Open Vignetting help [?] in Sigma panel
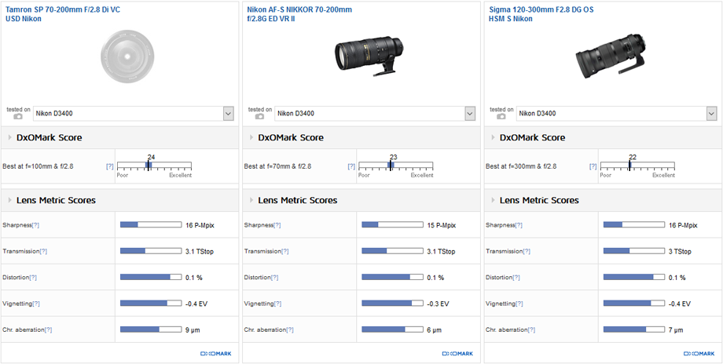Screen dimensions: 723x364 pyautogui.click(x=519, y=304)
